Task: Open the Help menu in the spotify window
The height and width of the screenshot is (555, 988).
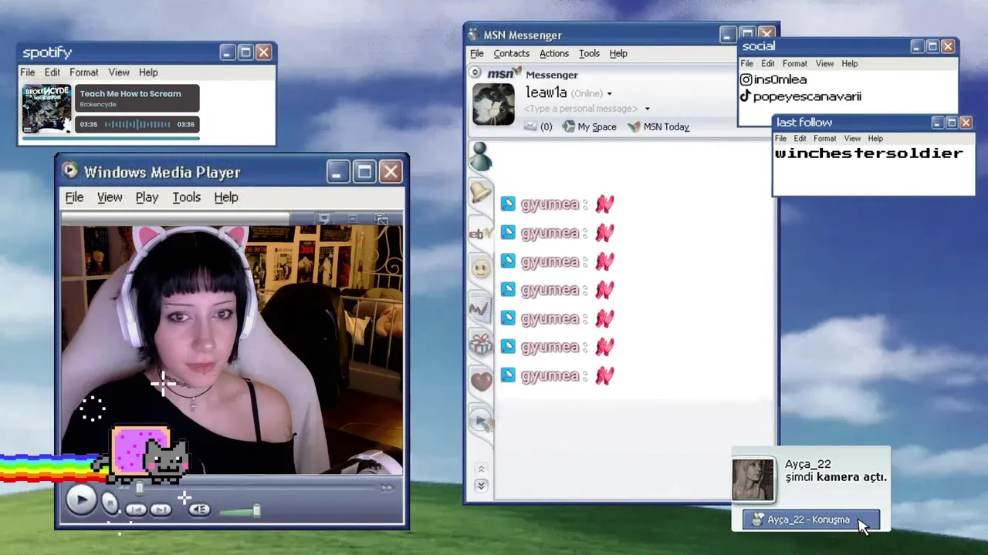Action: tap(148, 72)
